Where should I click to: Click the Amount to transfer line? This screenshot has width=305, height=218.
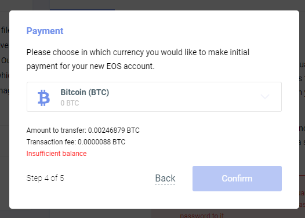(x=83, y=130)
